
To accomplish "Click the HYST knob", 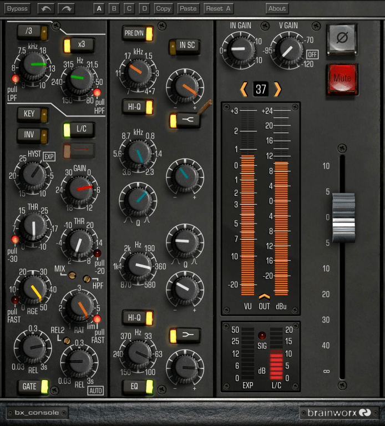I will point(33,175).
